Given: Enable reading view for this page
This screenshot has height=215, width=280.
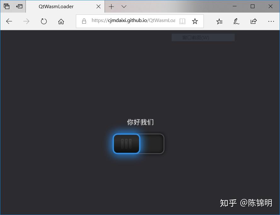Looking at the screenshot, I should [x=182, y=21].
